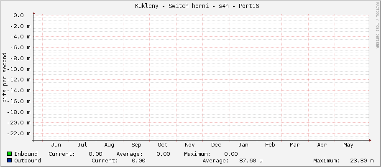
Task: Click the Outbound 'Average:' label
Action: tap(216, 161)
